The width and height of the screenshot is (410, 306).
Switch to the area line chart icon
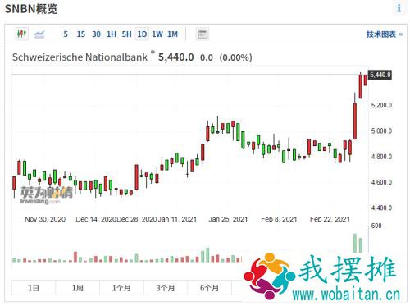coord(39,34)
